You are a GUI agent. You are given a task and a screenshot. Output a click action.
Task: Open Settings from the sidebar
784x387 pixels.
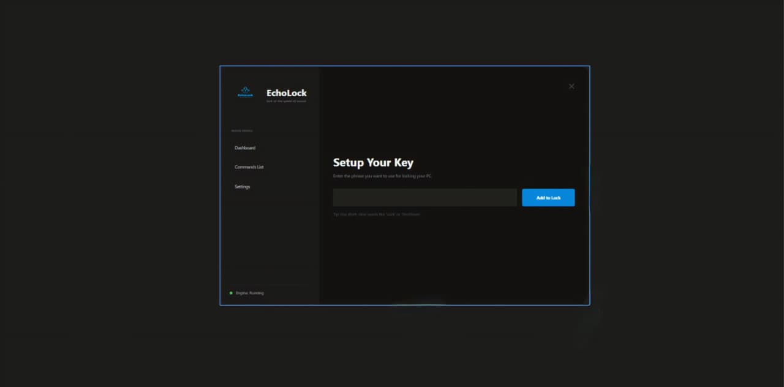pyautogui.click(x=243, y=187)
